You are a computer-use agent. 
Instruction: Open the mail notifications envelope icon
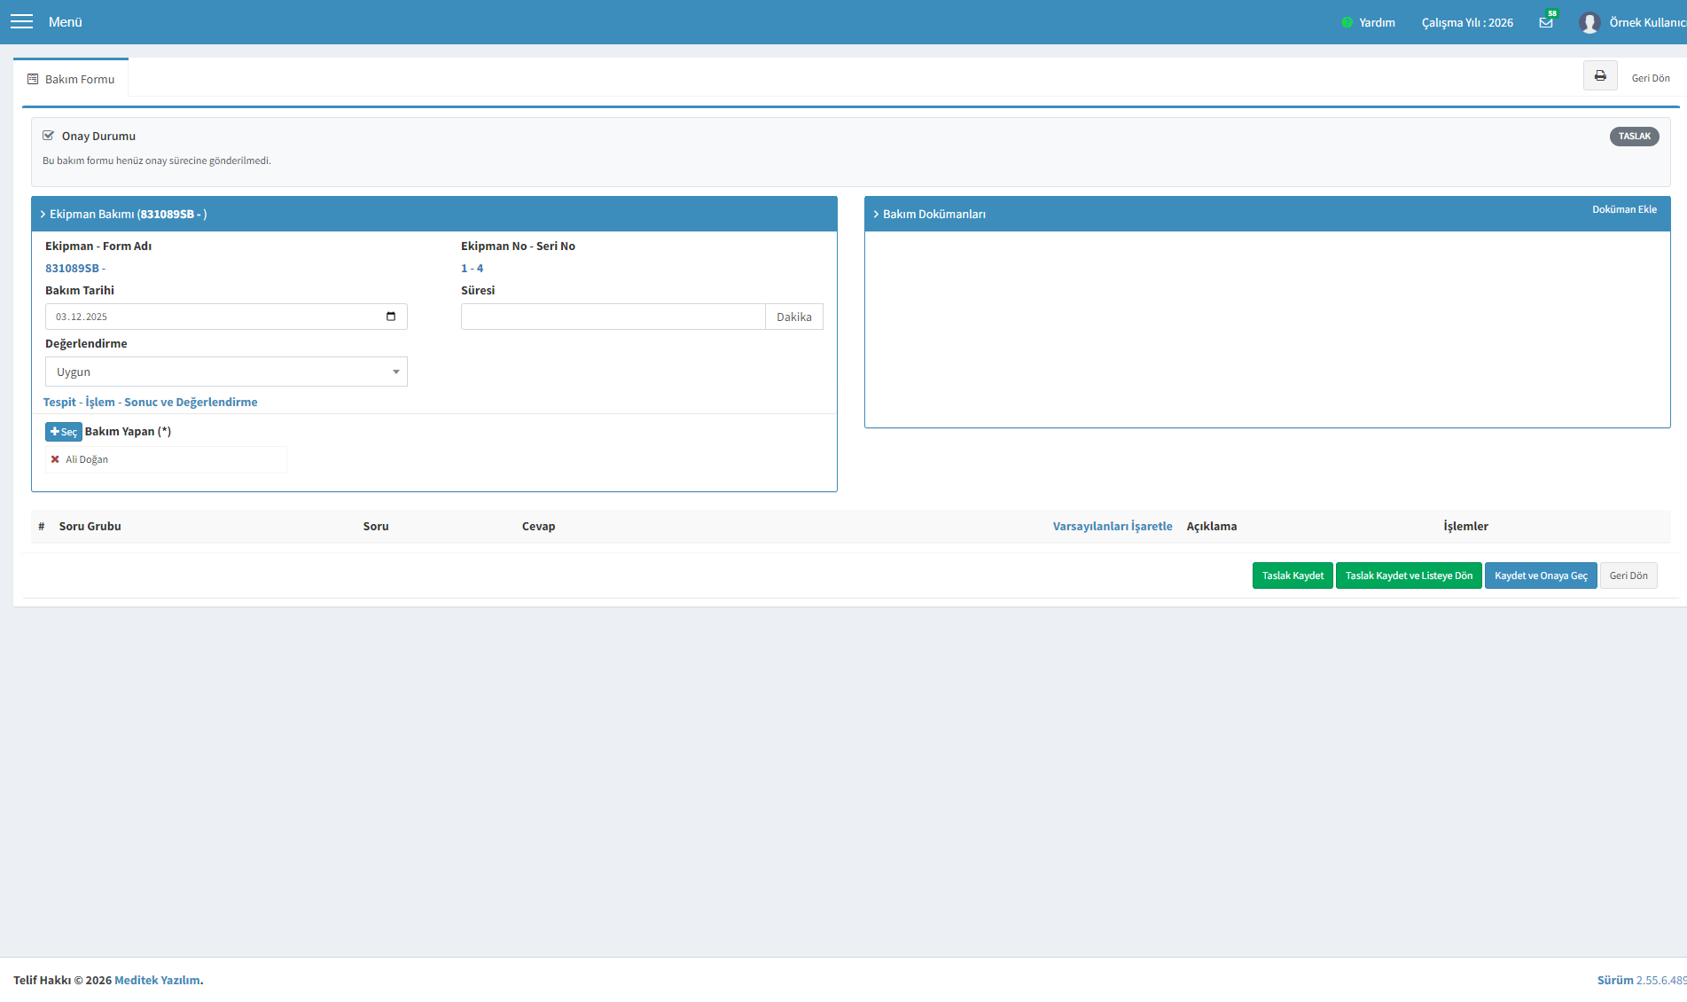coord(1546,22)
